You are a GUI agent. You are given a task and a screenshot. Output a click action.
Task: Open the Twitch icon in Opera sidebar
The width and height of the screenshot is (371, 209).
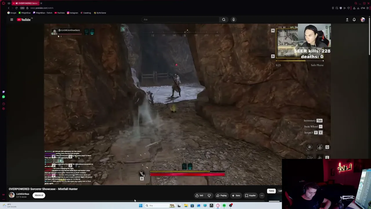(3, 92)
